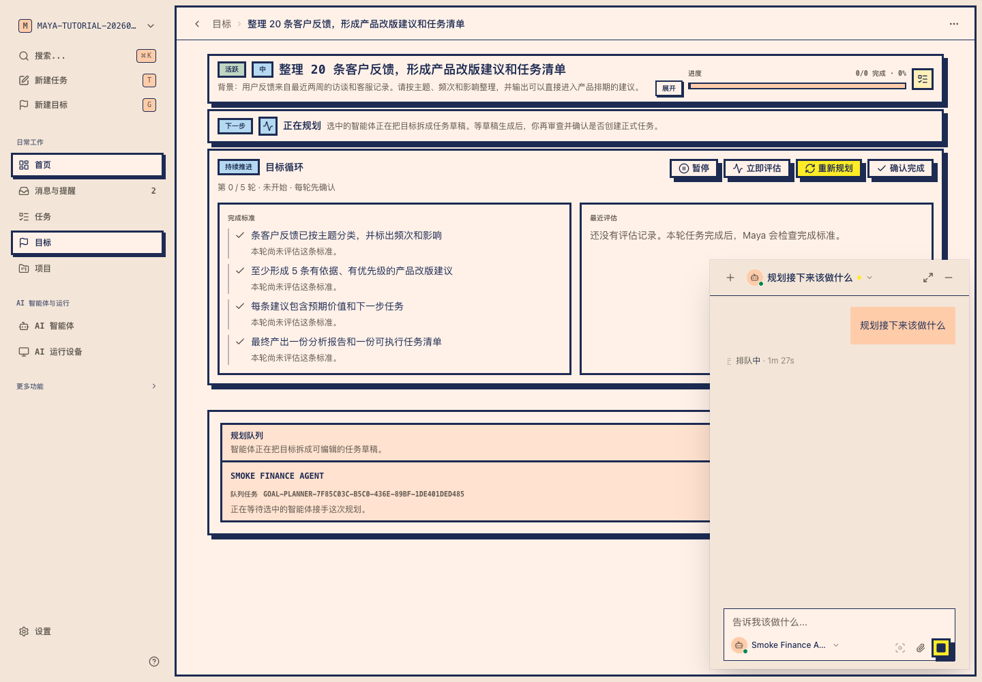
Task: Click the 规划接下来该做什么 chat message bubble
Action: 902,325
